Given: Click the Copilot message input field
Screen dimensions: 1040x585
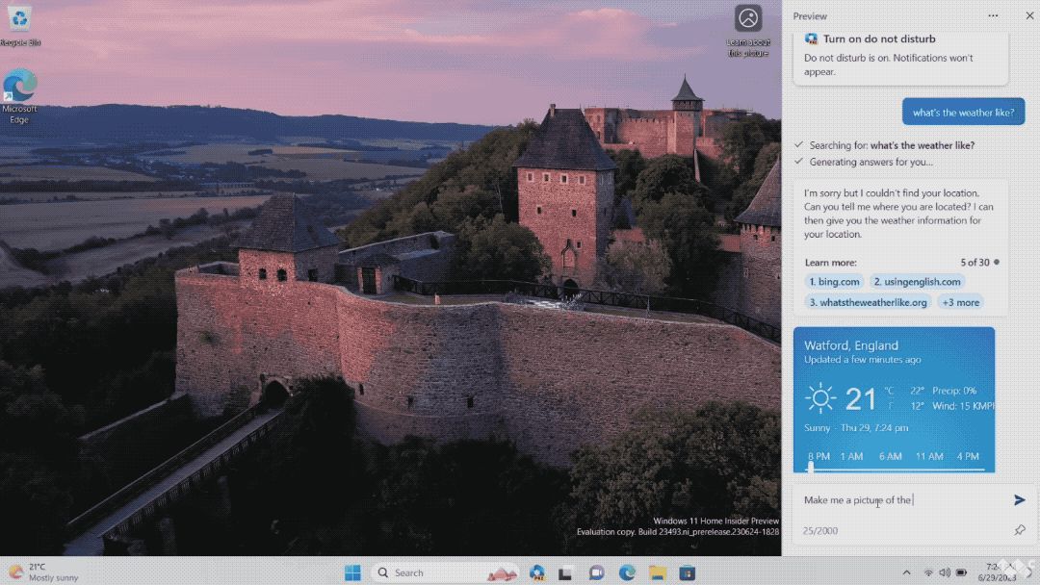Looking at the screenshot, I should pos(896,499).
